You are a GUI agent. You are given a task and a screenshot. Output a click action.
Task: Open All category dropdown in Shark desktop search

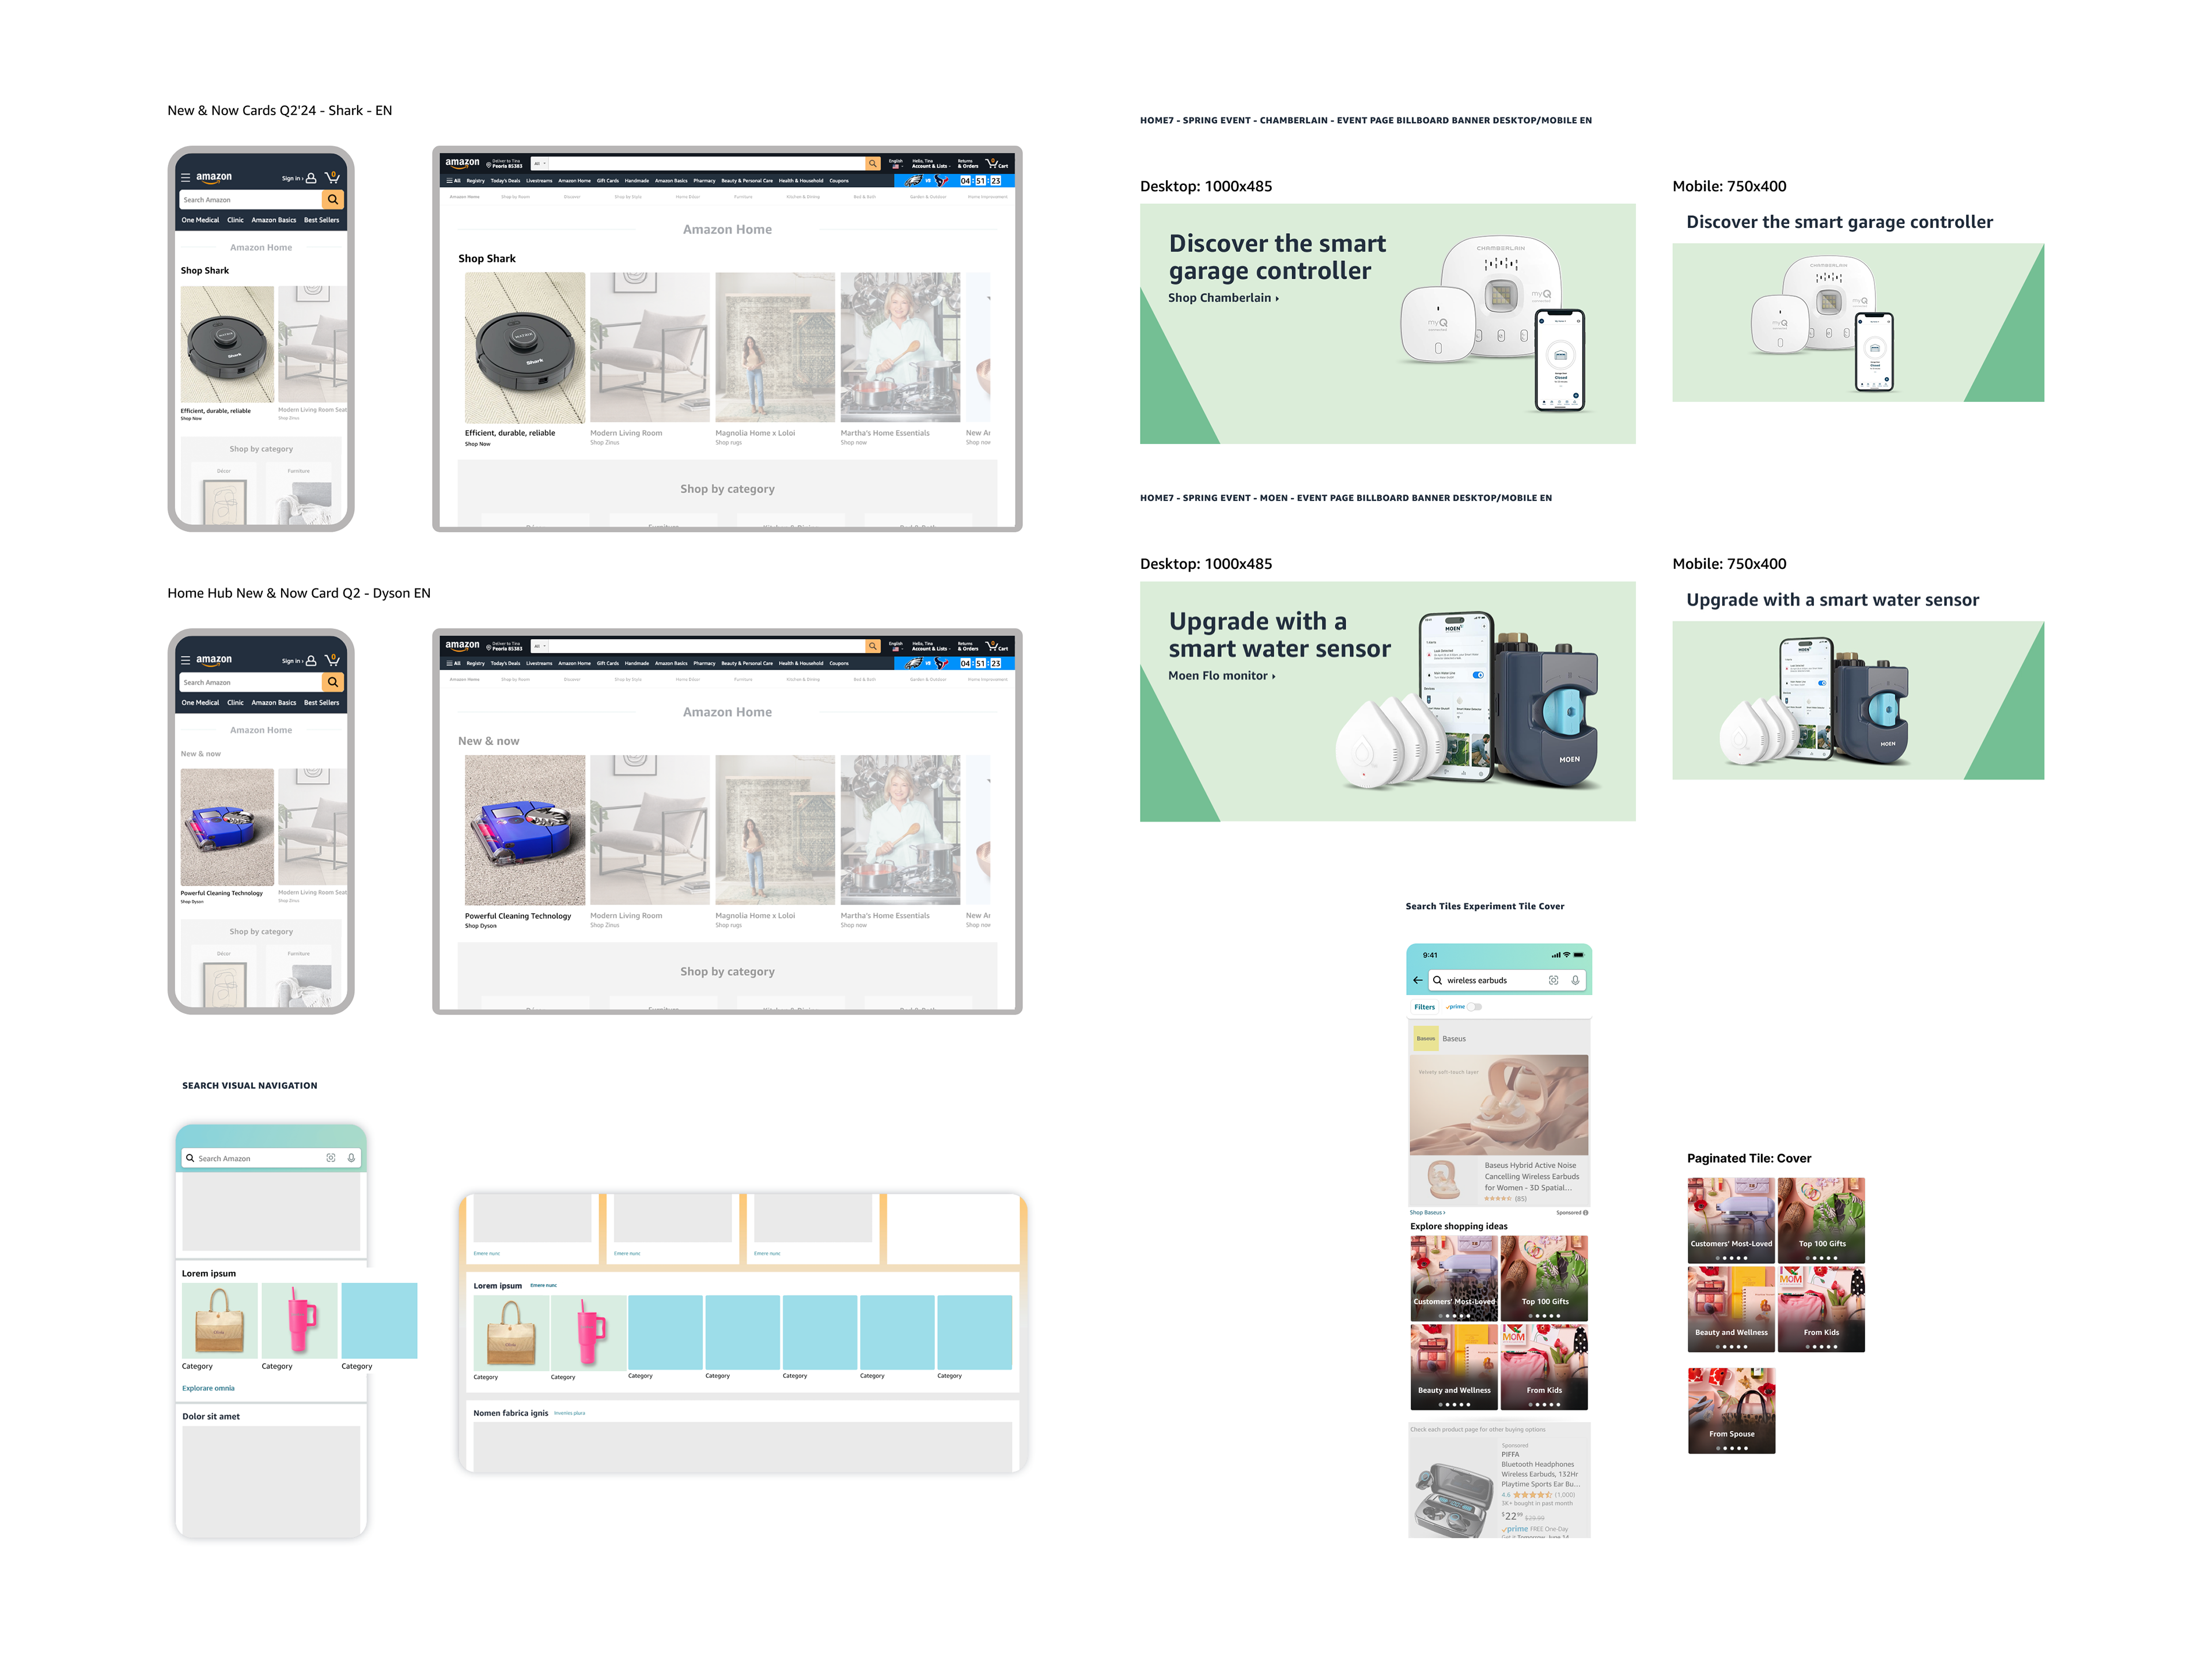click(x=540, y=163)
